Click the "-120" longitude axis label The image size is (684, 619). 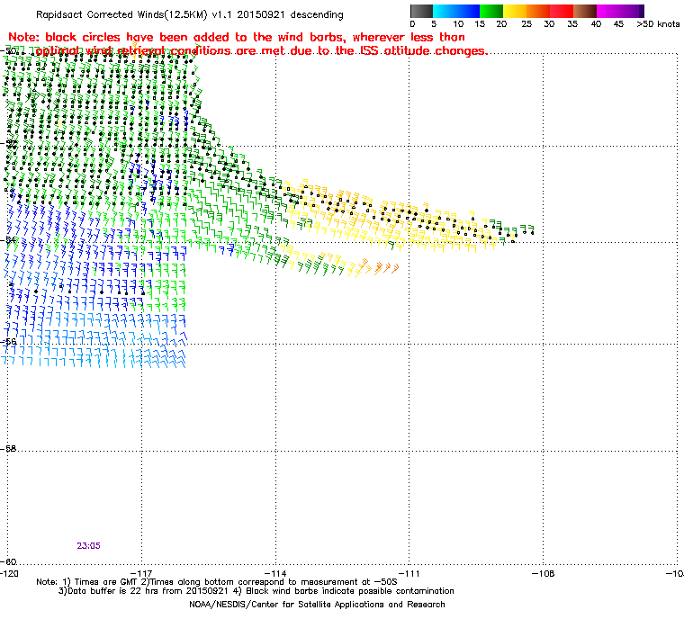click(x=10, y=573)
